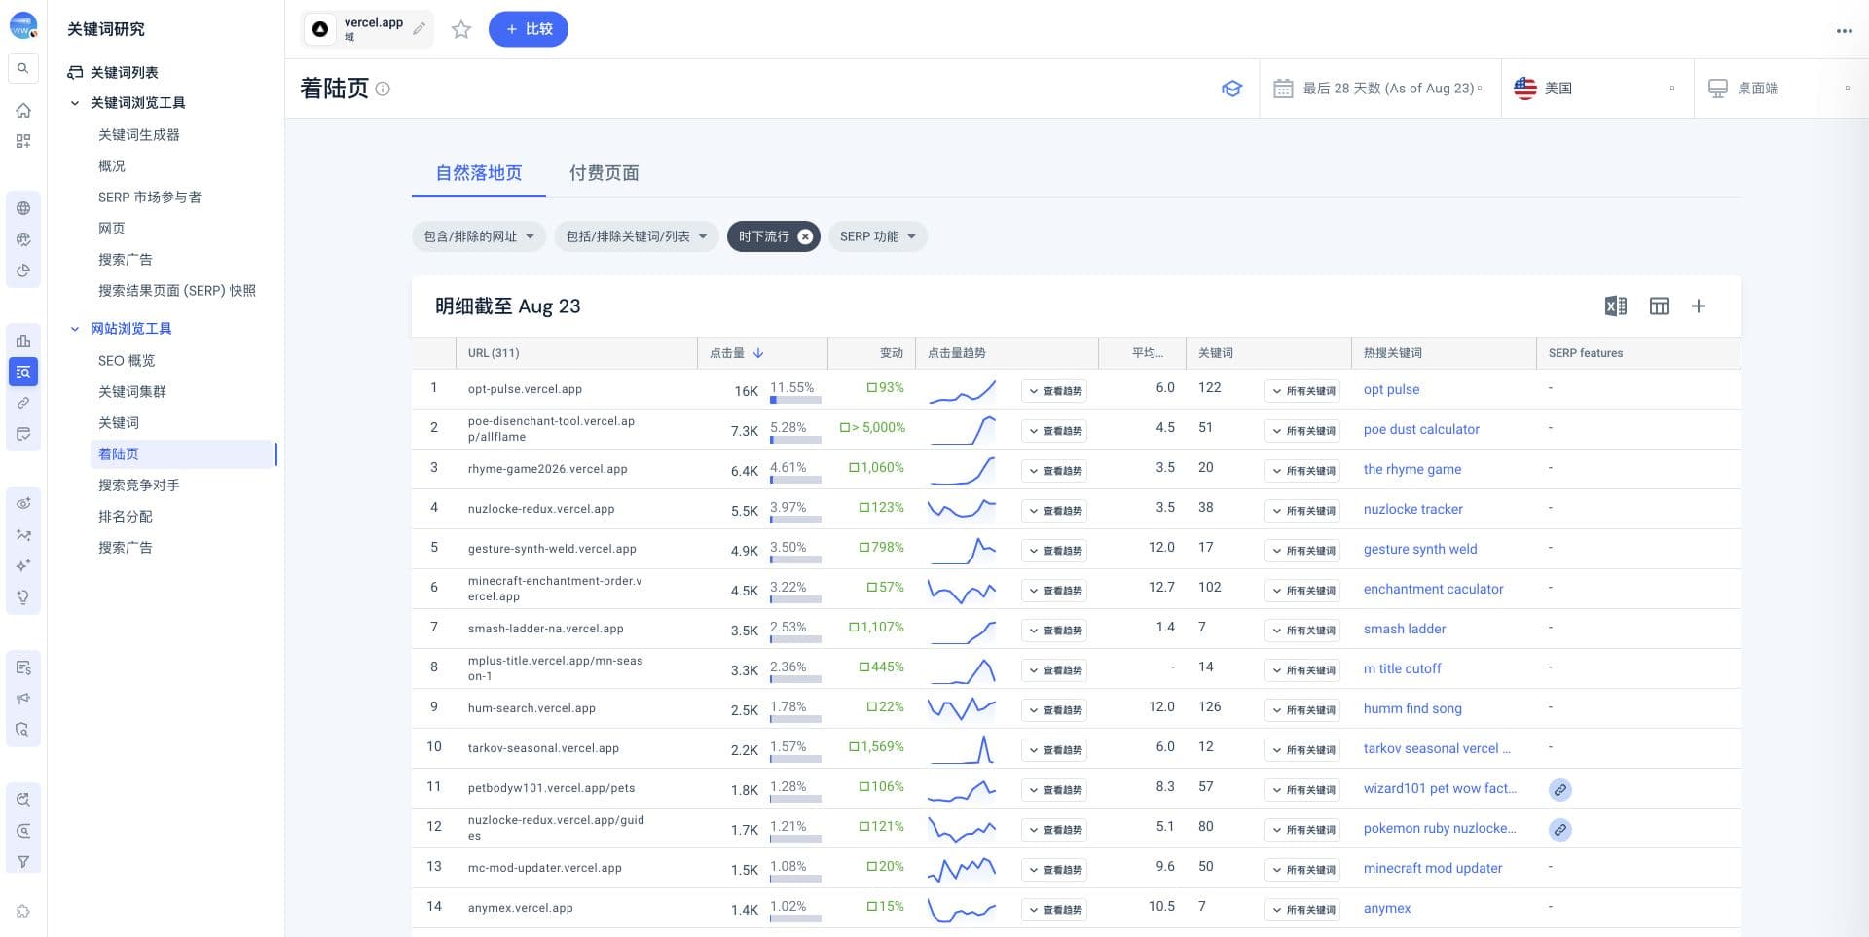
Task: Expand 查看趋势 for opt-pulse row
Action: pyautogui.click(x=1054, y=391)
